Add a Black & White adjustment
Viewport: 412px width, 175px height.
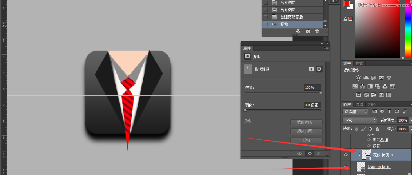click(370, 86)
